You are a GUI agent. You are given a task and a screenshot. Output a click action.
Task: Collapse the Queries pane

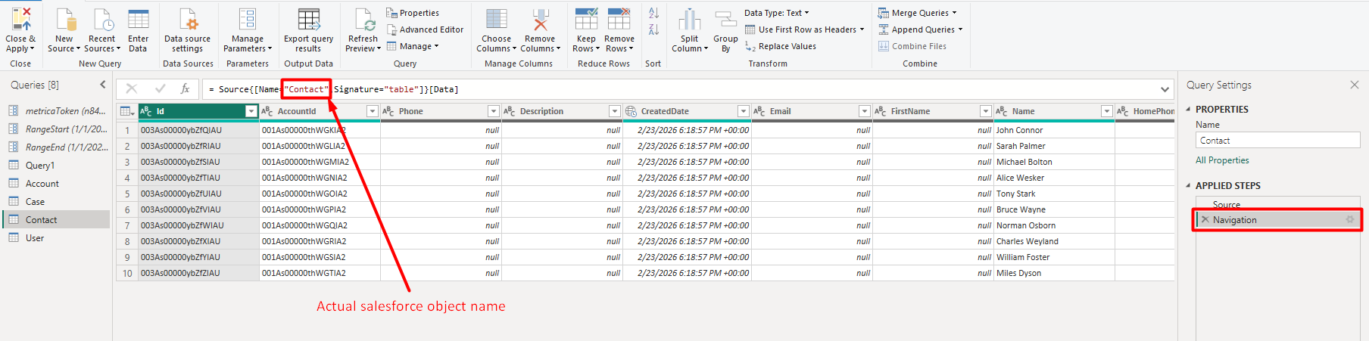[103, 85]
